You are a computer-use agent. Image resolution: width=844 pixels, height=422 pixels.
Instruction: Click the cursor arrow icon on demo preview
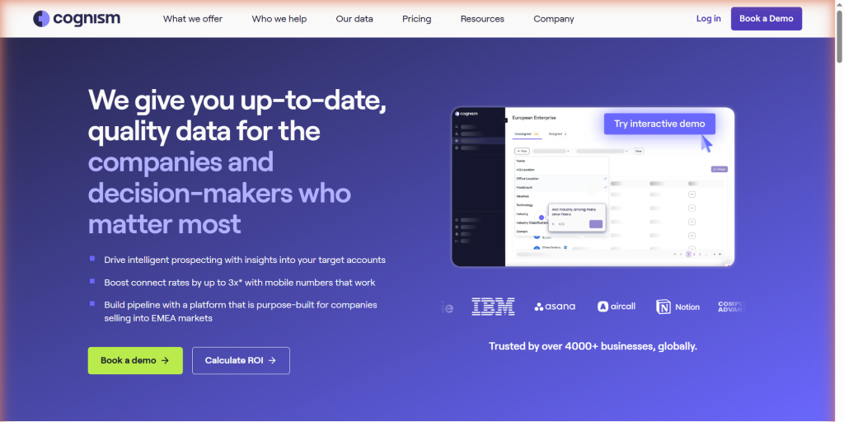[x=706, y=144]
